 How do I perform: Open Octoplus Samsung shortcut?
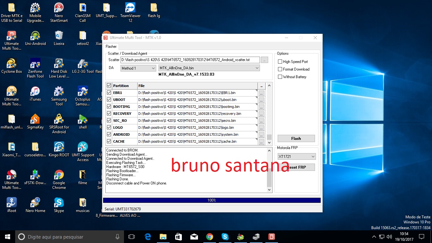tap(83, 96)
